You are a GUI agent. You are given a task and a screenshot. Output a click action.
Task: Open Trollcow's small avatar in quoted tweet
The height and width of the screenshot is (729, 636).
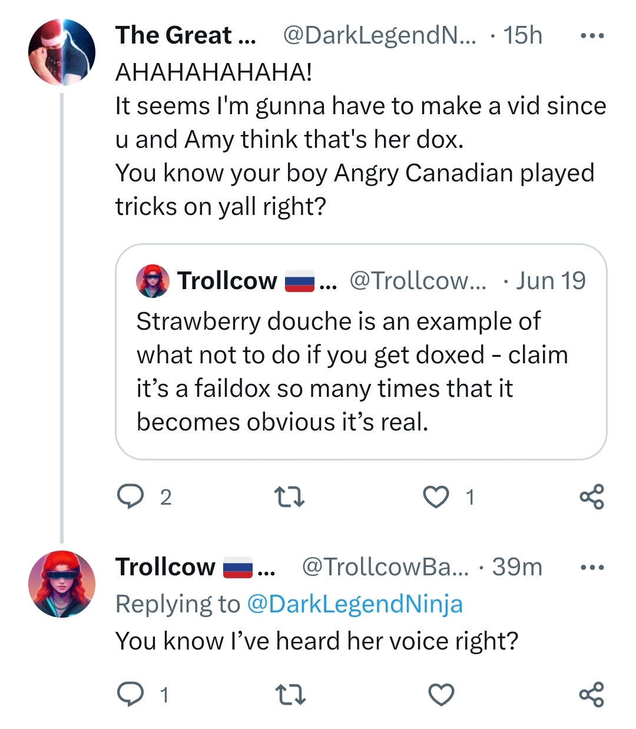point(153,281)
